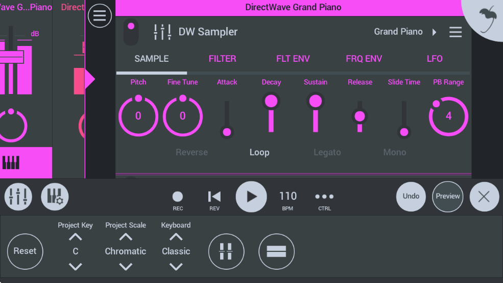
Task: Click the Project Key value C
Action: [x=76, y=251]
